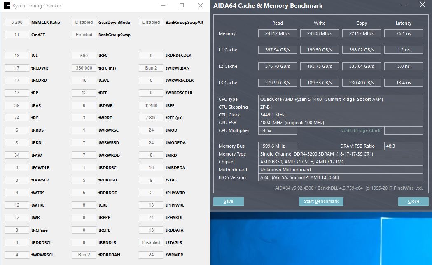Click the tRDRDBAN Ban 2 field
This screenshot has width=432, height=265.
(84, 255)
